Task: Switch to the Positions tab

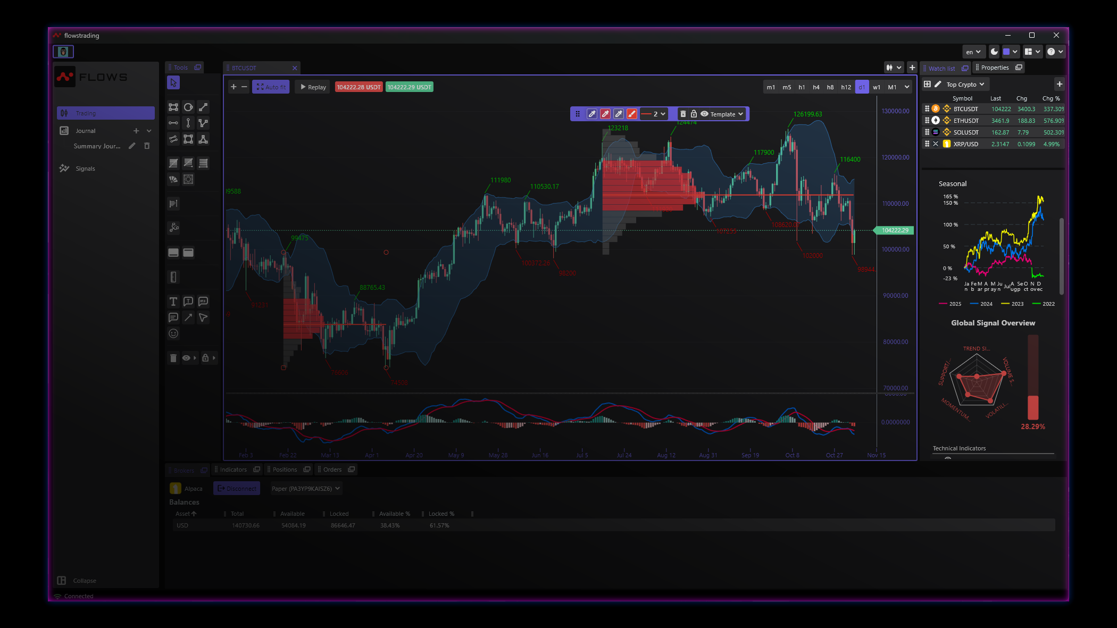Action: coord(285,470)
